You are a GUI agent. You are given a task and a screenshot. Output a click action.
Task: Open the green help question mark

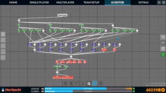click(163, 55)
